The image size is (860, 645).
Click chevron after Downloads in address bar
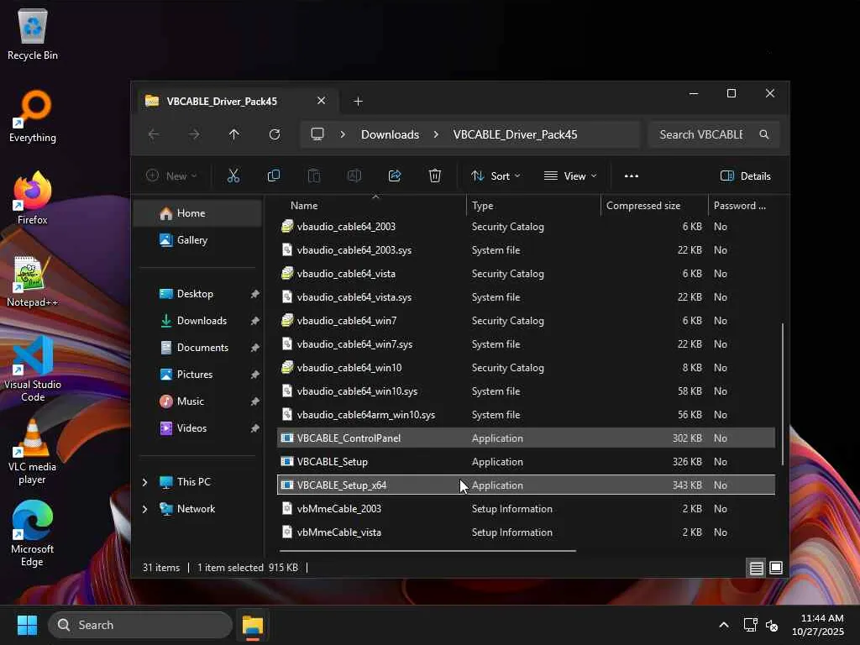(x=436, y=134)
